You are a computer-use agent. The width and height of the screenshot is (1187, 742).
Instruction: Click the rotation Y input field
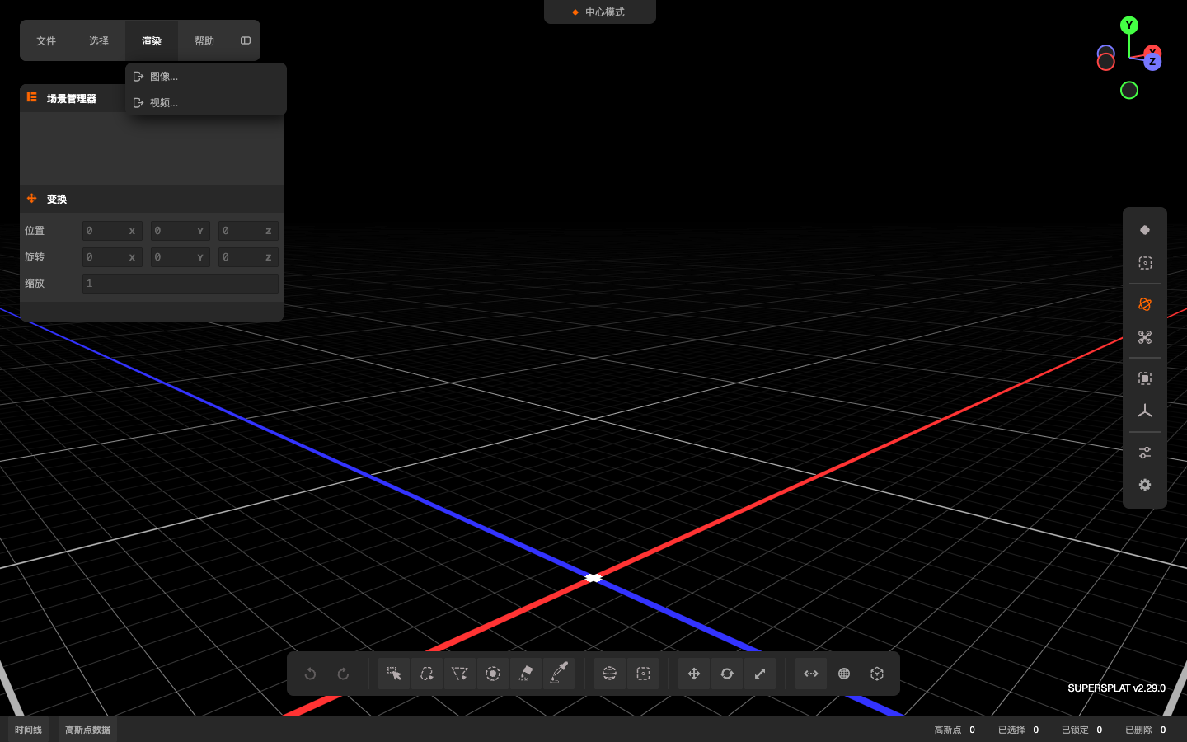pos(180,257)
